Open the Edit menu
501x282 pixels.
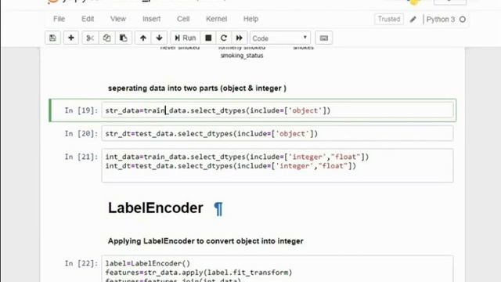88,19
